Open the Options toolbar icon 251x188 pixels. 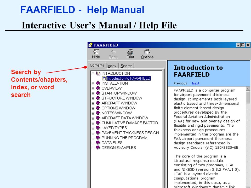click(147, 52)
